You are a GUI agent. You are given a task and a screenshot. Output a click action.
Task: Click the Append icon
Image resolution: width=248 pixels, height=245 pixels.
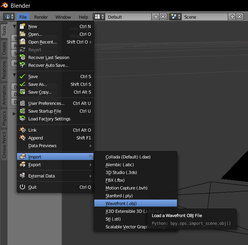pos(22,138)
